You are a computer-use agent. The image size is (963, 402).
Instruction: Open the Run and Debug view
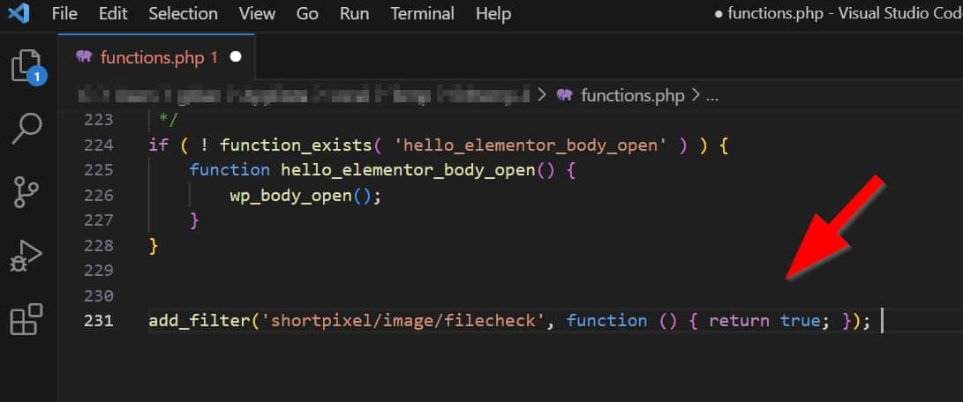[26, 255]
